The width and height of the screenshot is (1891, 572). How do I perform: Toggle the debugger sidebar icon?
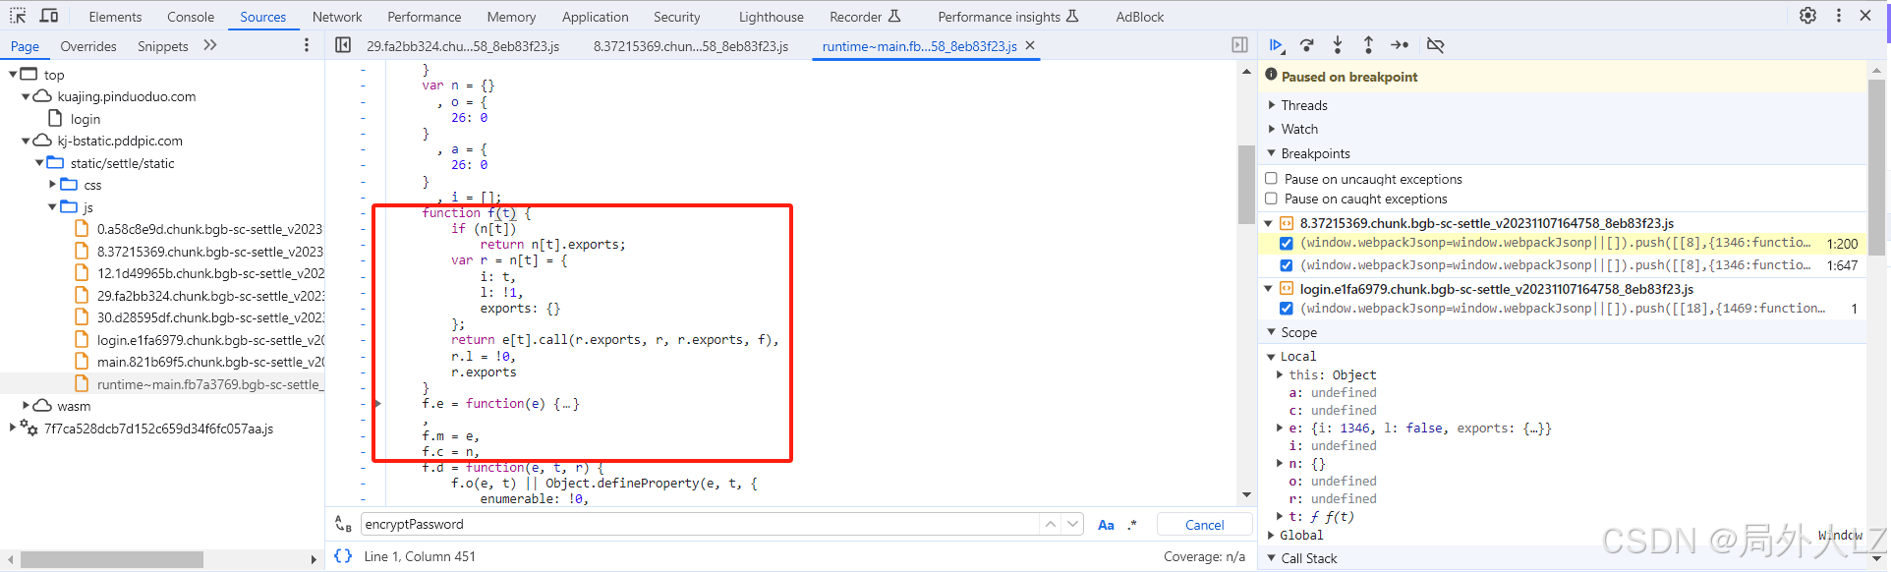point(1239,45)
